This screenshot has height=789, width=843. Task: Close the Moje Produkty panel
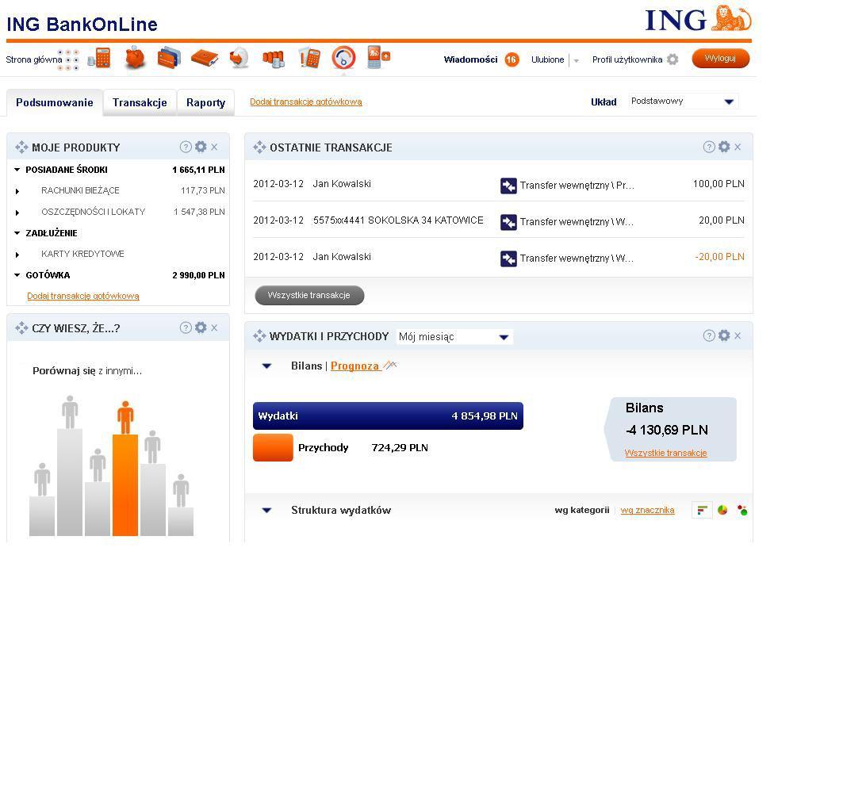coord(214,147)
